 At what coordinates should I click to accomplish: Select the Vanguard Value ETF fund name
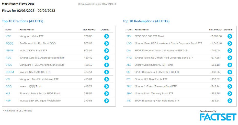32,36
